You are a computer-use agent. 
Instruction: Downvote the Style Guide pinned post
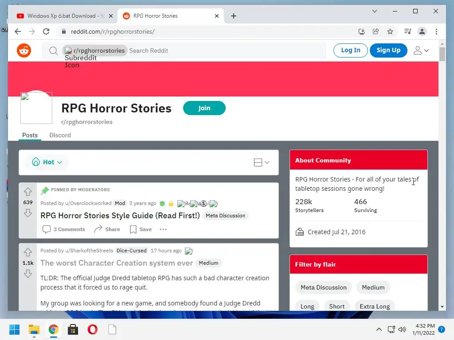point(28,213)
